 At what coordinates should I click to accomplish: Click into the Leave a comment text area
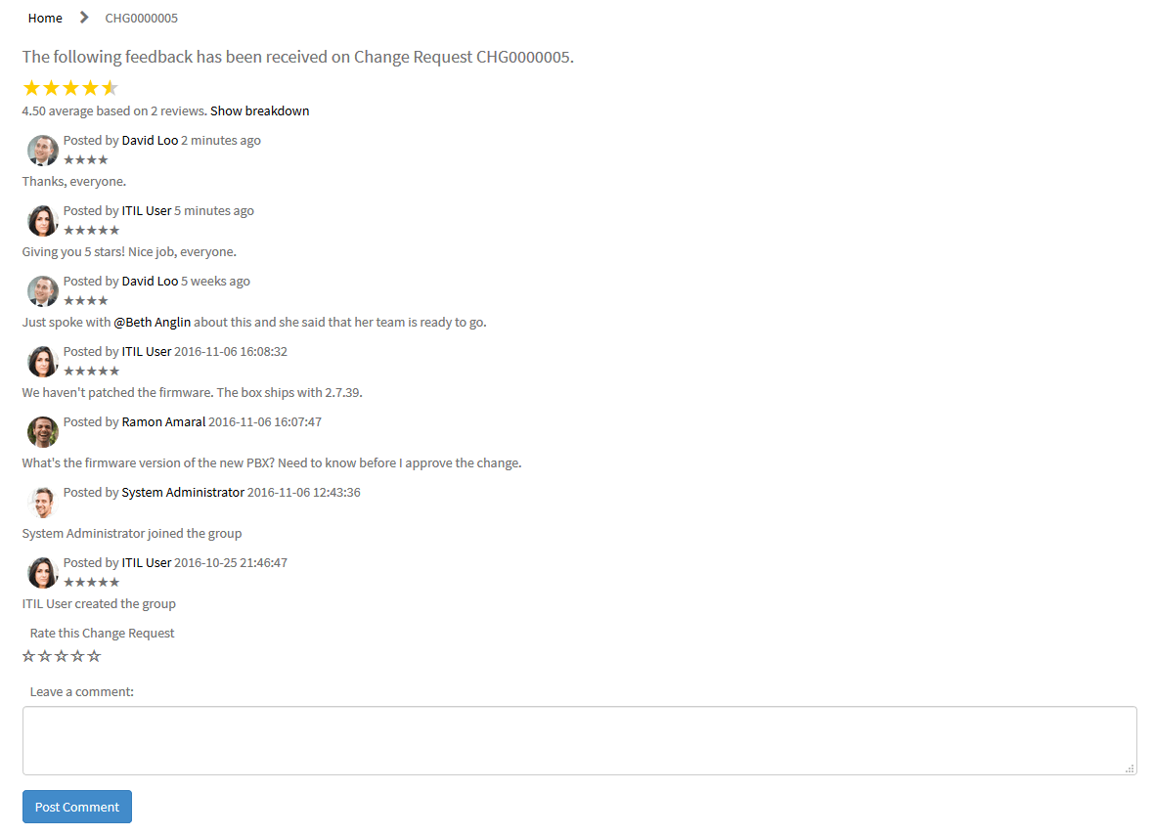point(579,740)
